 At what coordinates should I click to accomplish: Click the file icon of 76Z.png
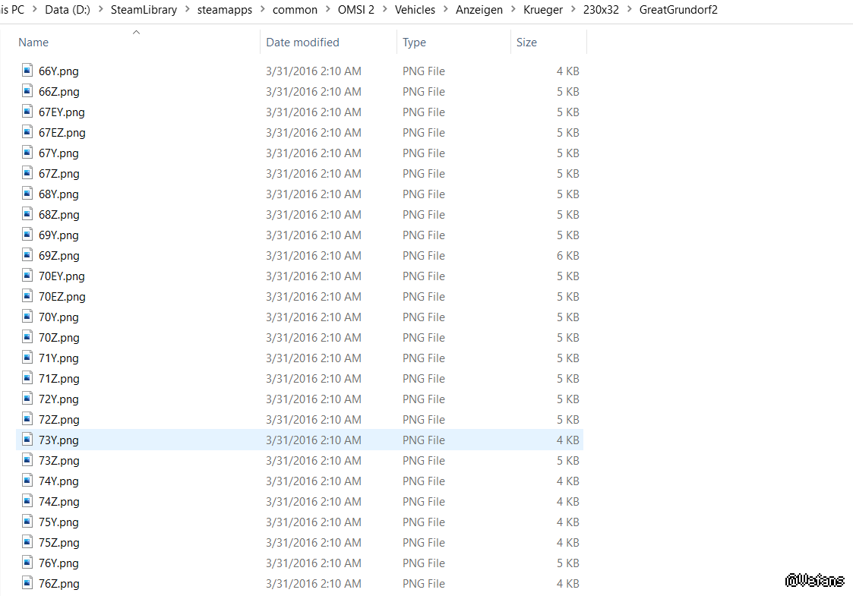point(27,583)
